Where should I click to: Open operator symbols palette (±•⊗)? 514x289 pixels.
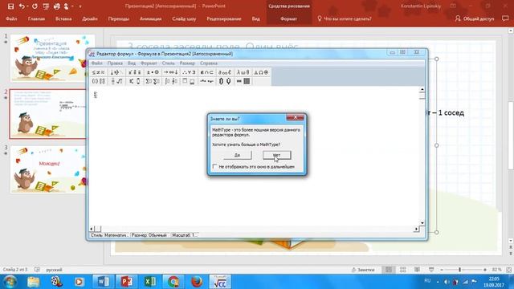(x=153, y=72)
